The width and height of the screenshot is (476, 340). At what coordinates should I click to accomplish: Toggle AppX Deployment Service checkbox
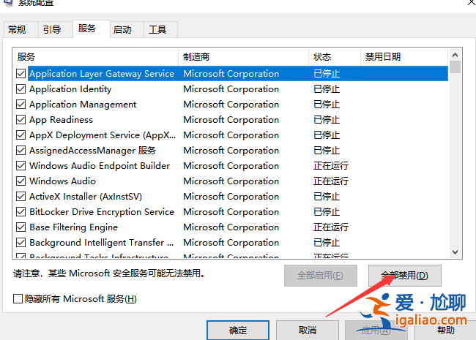pyautogui.click(x=21, y=135)
